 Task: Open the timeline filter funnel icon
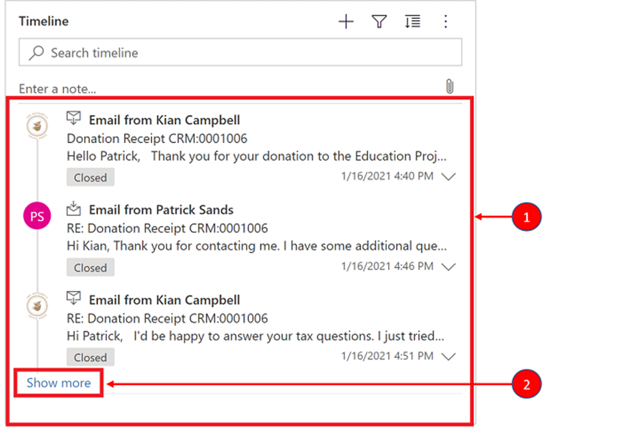point(379,22)
